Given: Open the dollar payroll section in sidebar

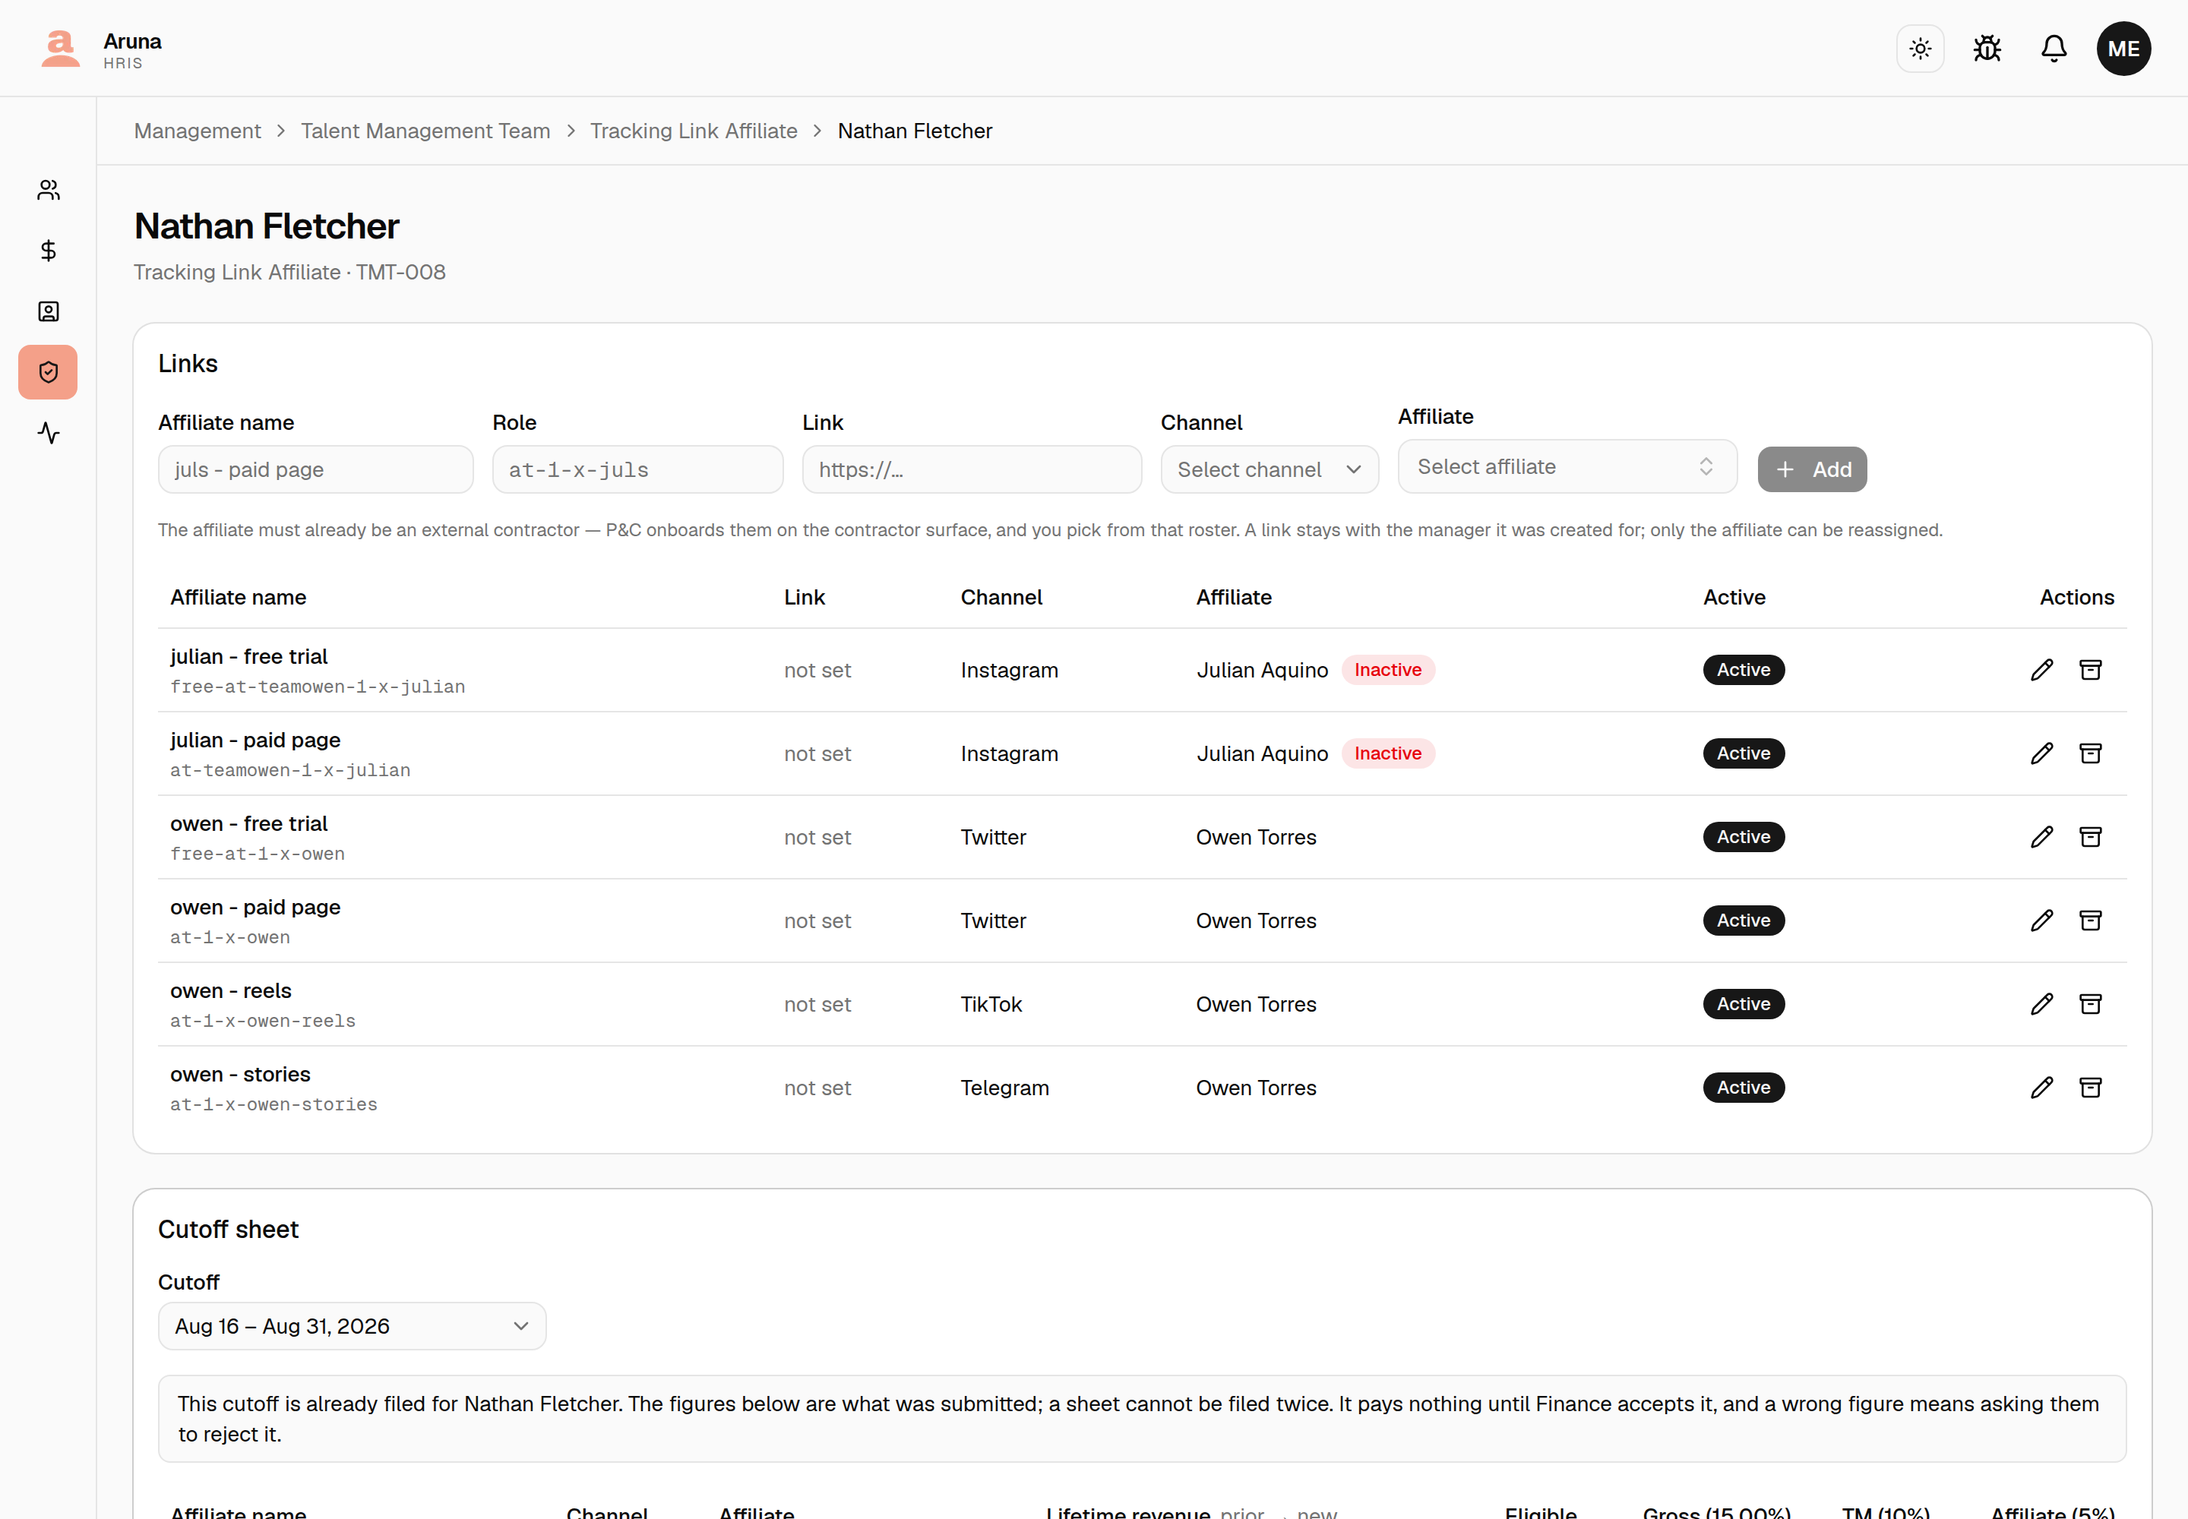Looking at the screenshot, I should pos(49,251).
